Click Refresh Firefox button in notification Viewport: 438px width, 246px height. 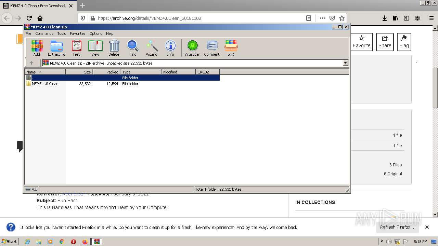coord(397,227)
